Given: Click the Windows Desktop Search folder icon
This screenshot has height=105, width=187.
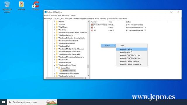Looking at the screenshot, I should [57, 41].
